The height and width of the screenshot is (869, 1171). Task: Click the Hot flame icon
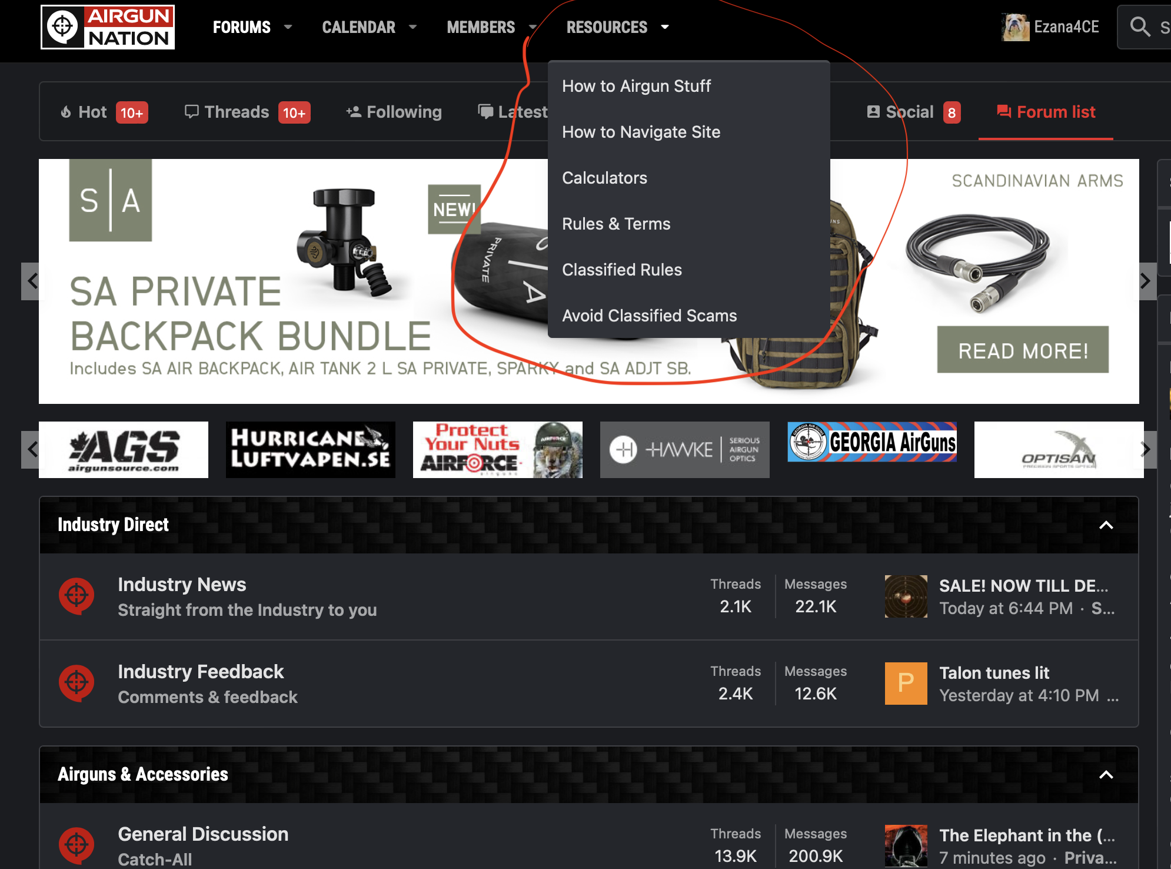(66, 112)
